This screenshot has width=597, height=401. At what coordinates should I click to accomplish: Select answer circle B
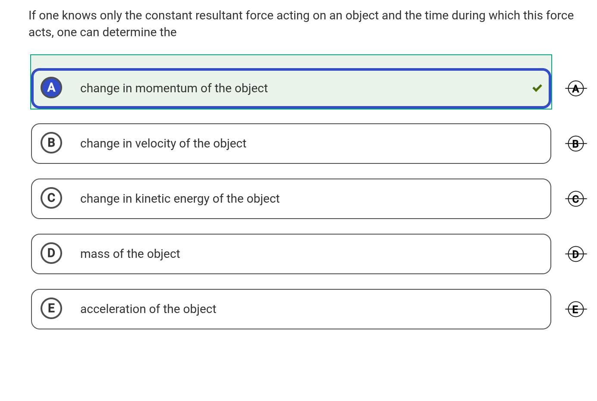click(51, 143)
